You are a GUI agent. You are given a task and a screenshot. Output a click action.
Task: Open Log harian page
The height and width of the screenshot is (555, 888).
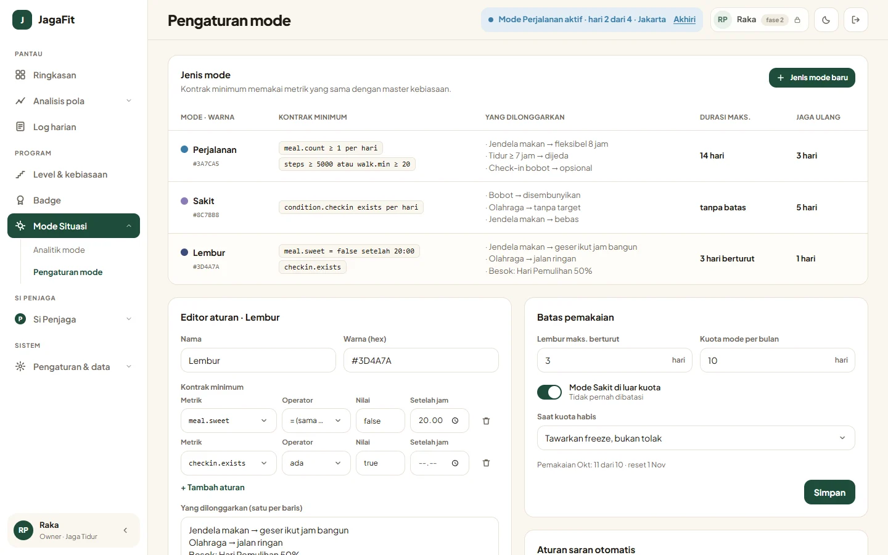[x=73, y=127]
